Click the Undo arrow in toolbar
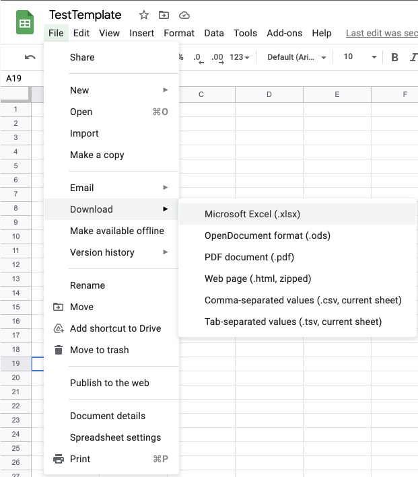Image resolution: width=418 pixels, height=477 pixels. click(x=30, y=57)
